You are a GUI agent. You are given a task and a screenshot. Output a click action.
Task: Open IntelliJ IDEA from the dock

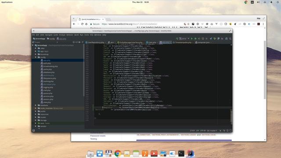coord(190,154)
